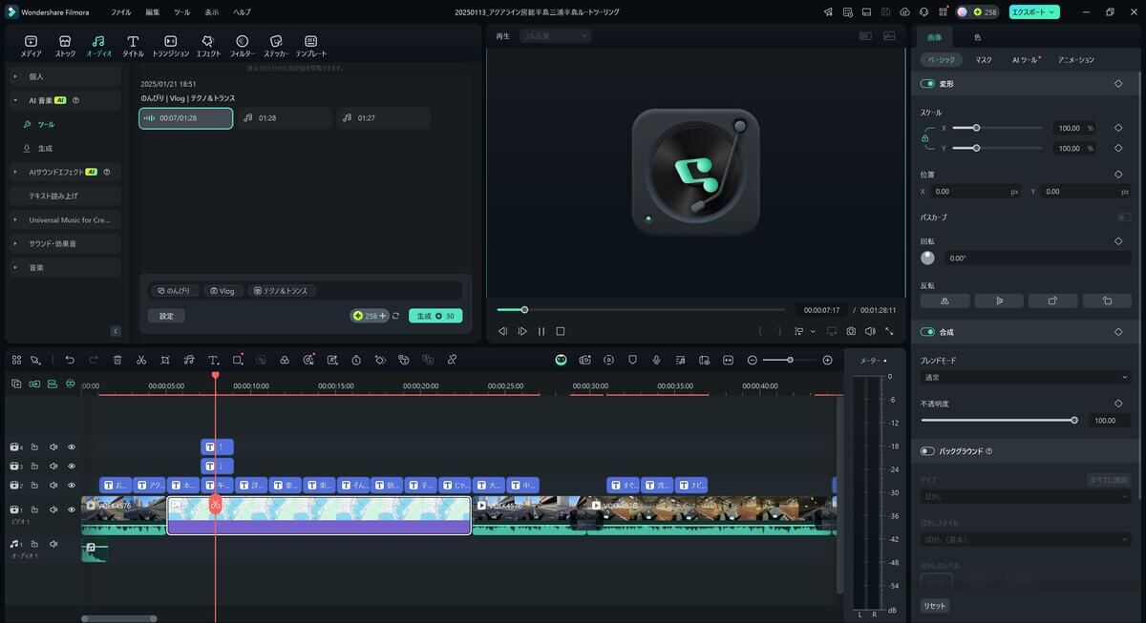
Task: Switch to the 色 color tab
Action: pyautogui.click(x=977, y=37)
